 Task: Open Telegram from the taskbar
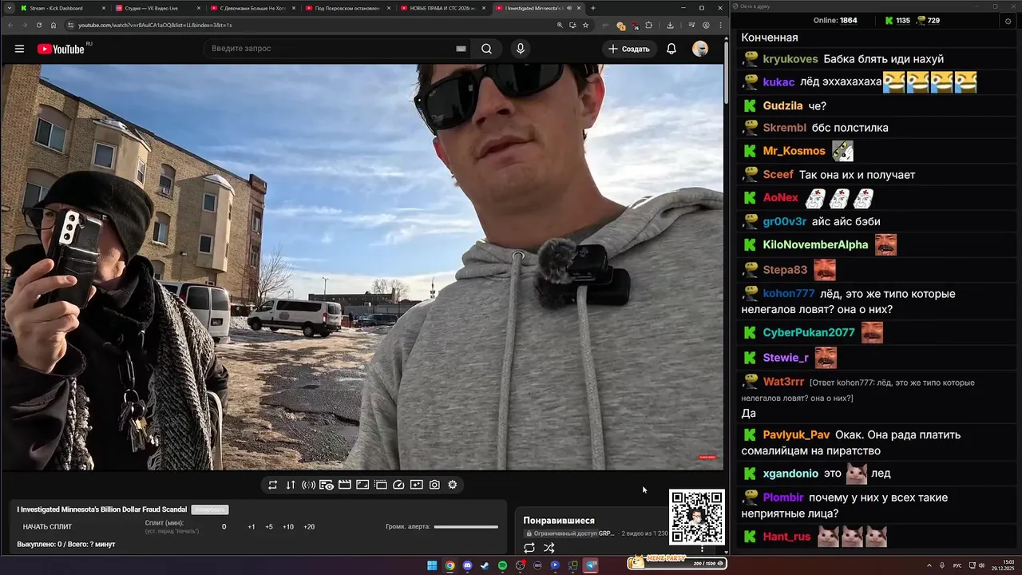pyautogui.click(x=591, y=565)
